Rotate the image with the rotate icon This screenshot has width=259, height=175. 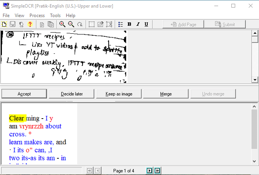(80, 24)
